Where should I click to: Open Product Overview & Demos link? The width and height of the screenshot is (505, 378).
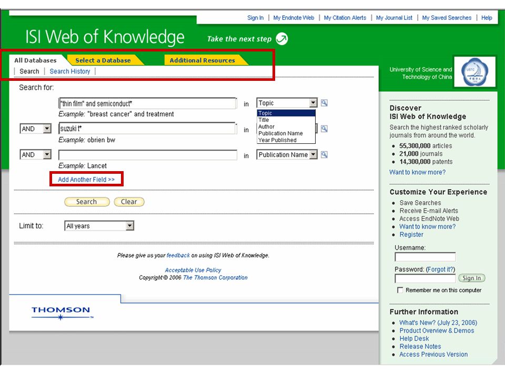click(x=437, y=331)
